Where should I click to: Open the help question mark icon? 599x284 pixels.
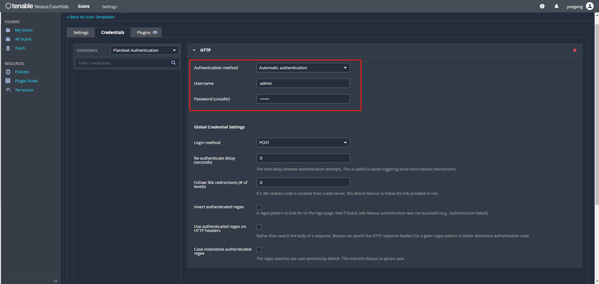(542, 6)
